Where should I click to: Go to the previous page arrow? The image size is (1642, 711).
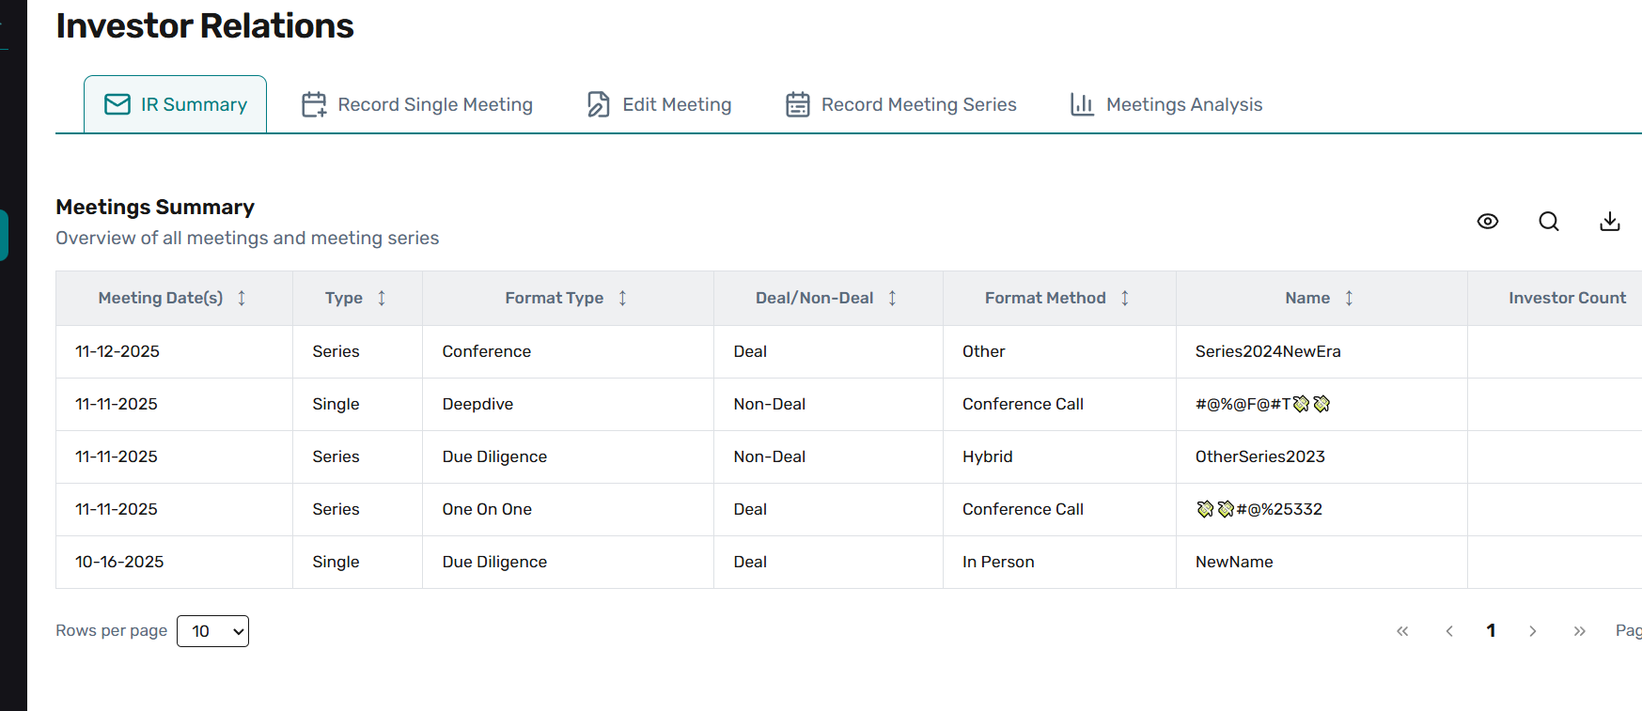pos(1449,631)
